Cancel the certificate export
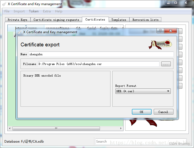 click(x=163, y=112)
